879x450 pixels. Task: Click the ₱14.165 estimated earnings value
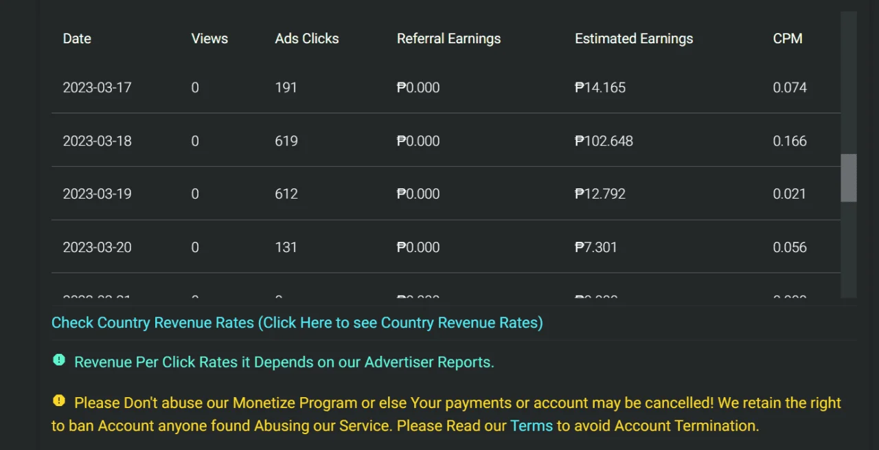click(600, 87)
